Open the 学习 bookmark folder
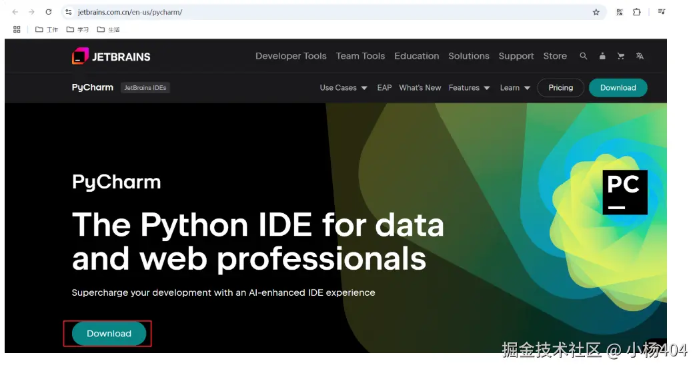The height and width of the screenshot is (371, 699). pos(77,29)
